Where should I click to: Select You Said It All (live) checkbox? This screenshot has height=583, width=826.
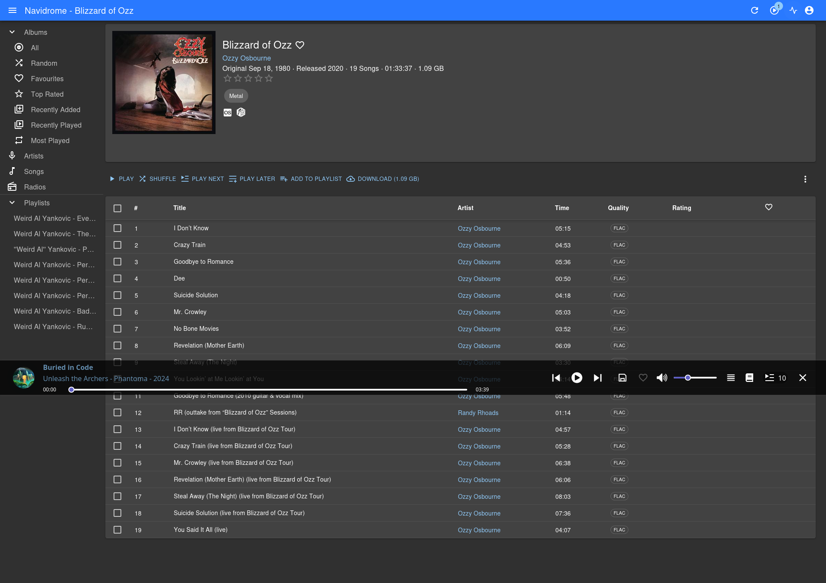point(117,530)
